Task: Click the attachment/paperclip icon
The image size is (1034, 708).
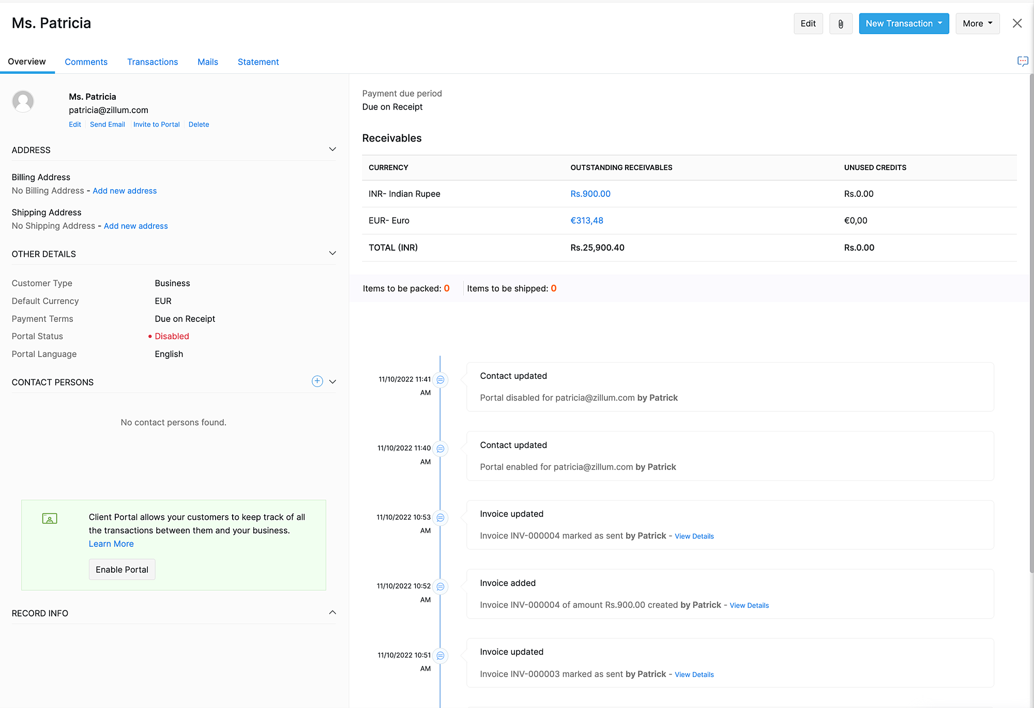Action: pos(839,23)
